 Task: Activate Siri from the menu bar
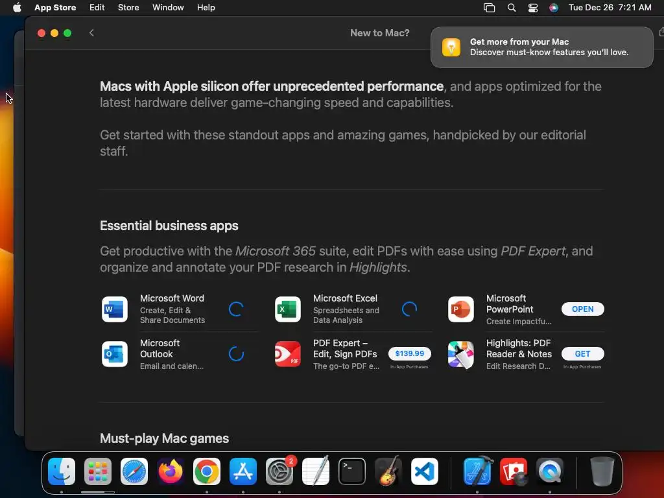[x=554, y=8]
